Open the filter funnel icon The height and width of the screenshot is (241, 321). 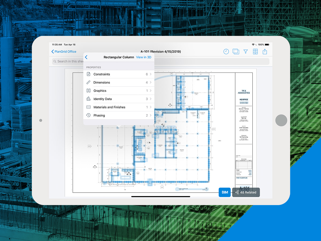[x=246, y=52]
